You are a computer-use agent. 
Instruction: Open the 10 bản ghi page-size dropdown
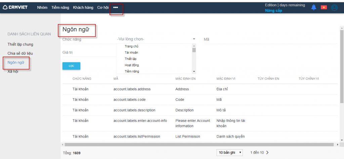click(230, 153)
